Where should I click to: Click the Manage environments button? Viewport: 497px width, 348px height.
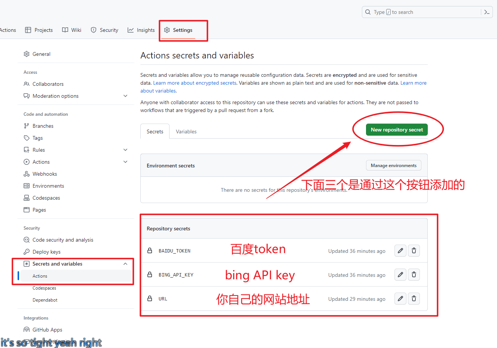(393, 166)
